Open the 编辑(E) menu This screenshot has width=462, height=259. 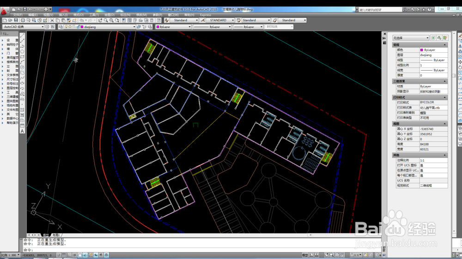point(33,15)
